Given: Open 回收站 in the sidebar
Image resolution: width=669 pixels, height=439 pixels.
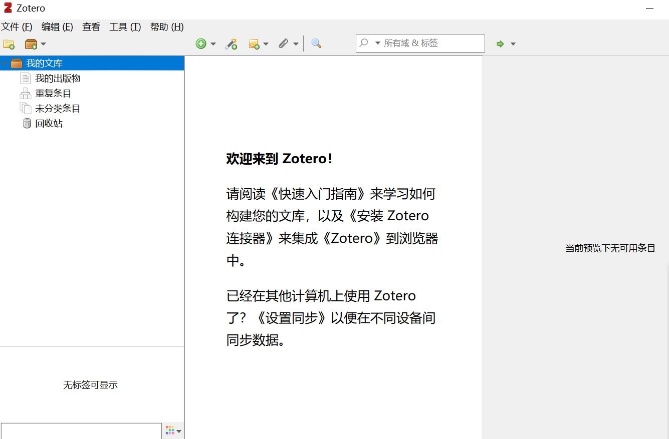Looking at the screenshot, I should pyautogui.click(x=49, y=124).
